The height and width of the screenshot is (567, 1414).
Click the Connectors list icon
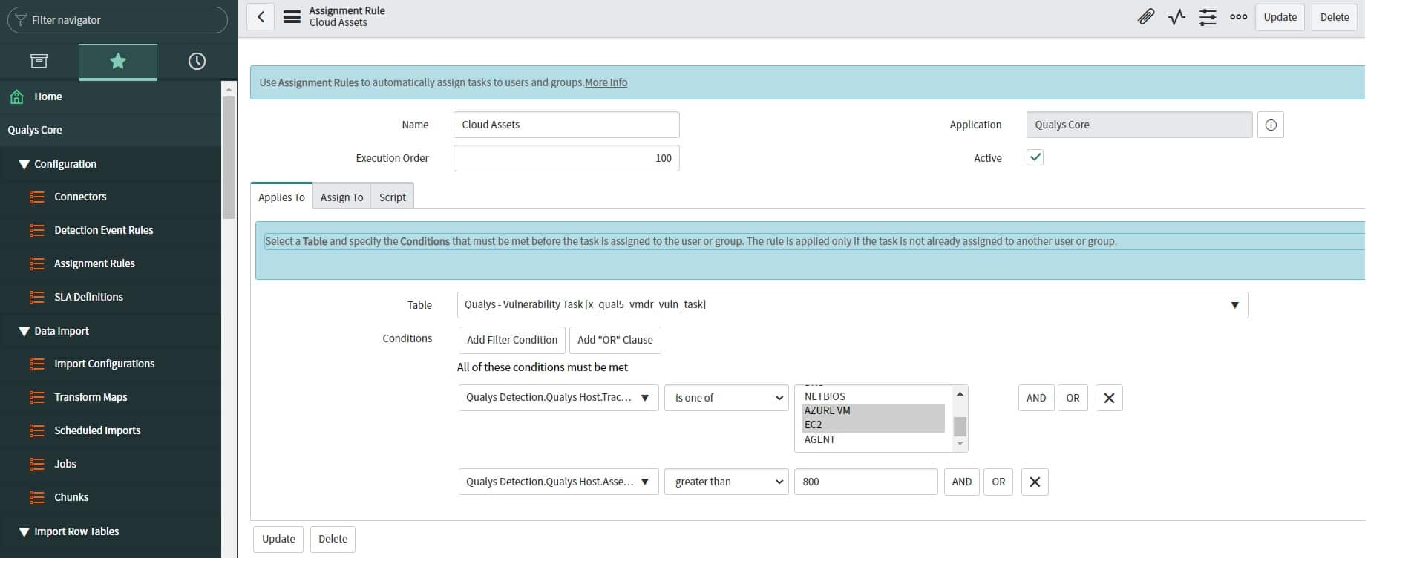point(36,197)
